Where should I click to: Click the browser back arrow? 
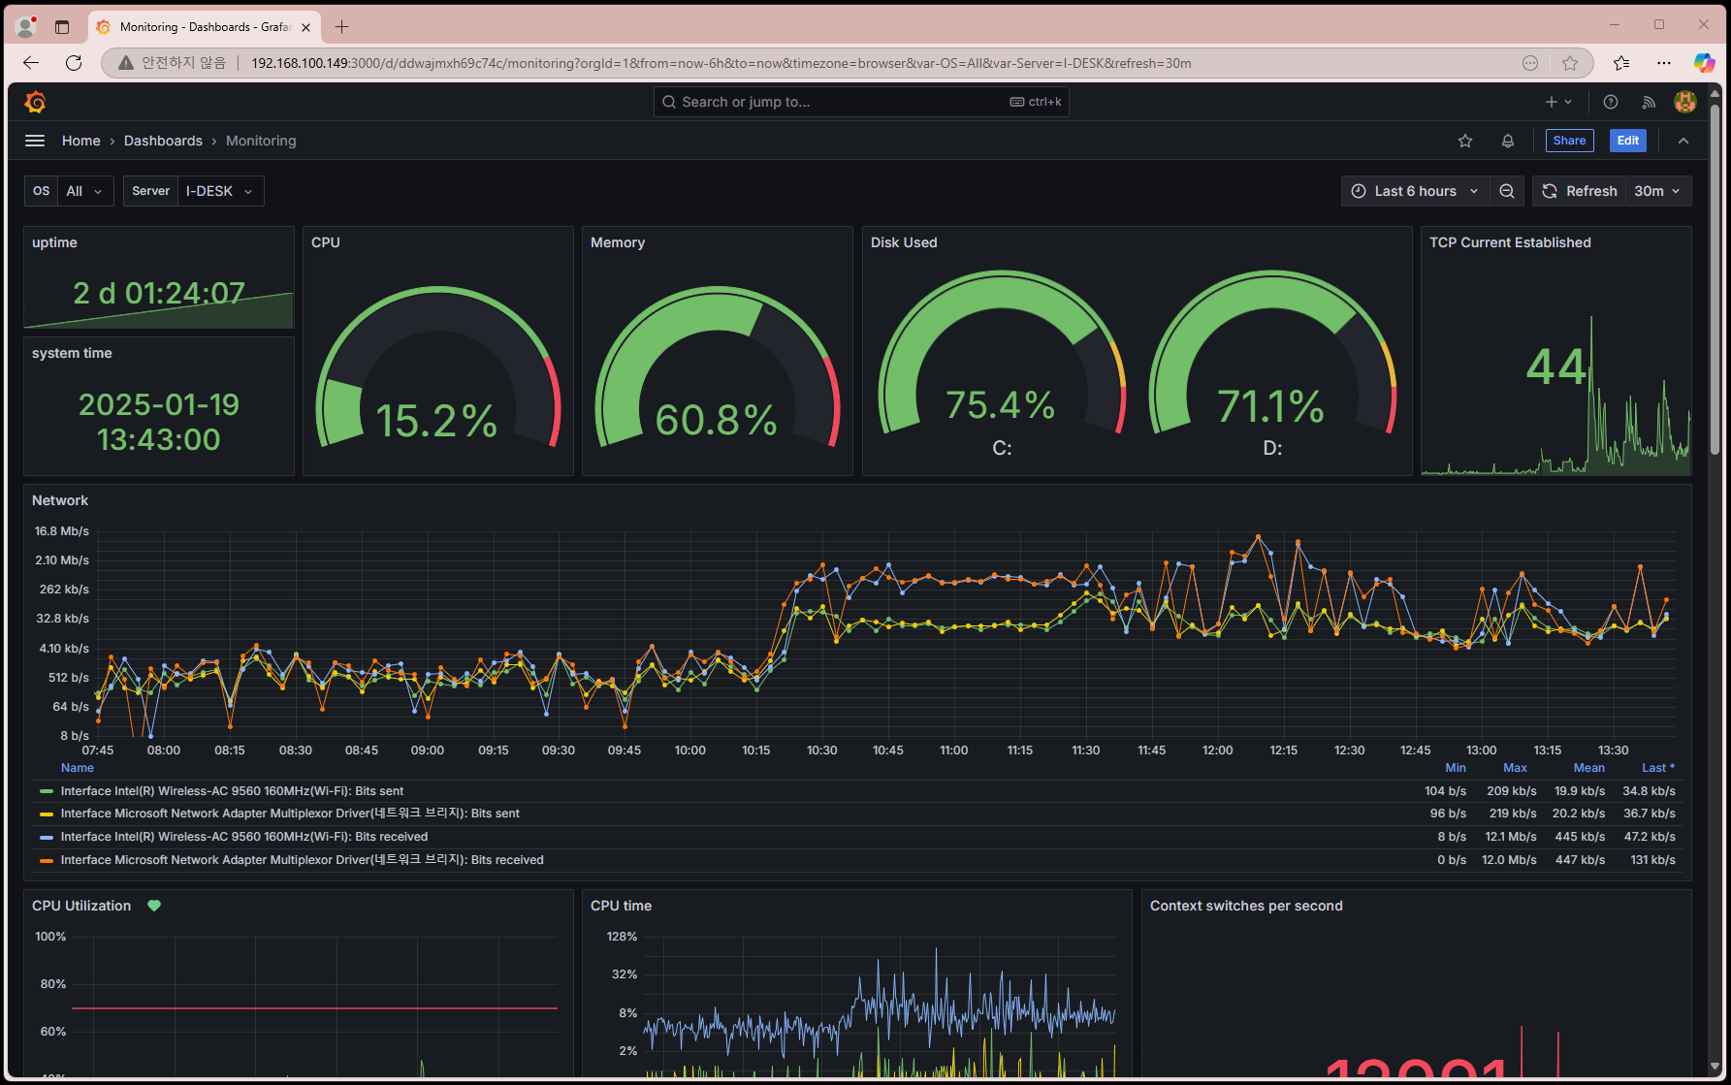point(31,63)
